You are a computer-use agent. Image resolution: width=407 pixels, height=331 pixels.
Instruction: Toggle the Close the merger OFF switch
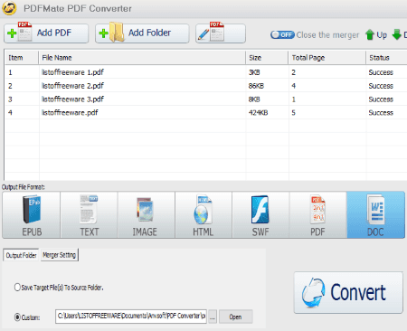coord(282,35)
